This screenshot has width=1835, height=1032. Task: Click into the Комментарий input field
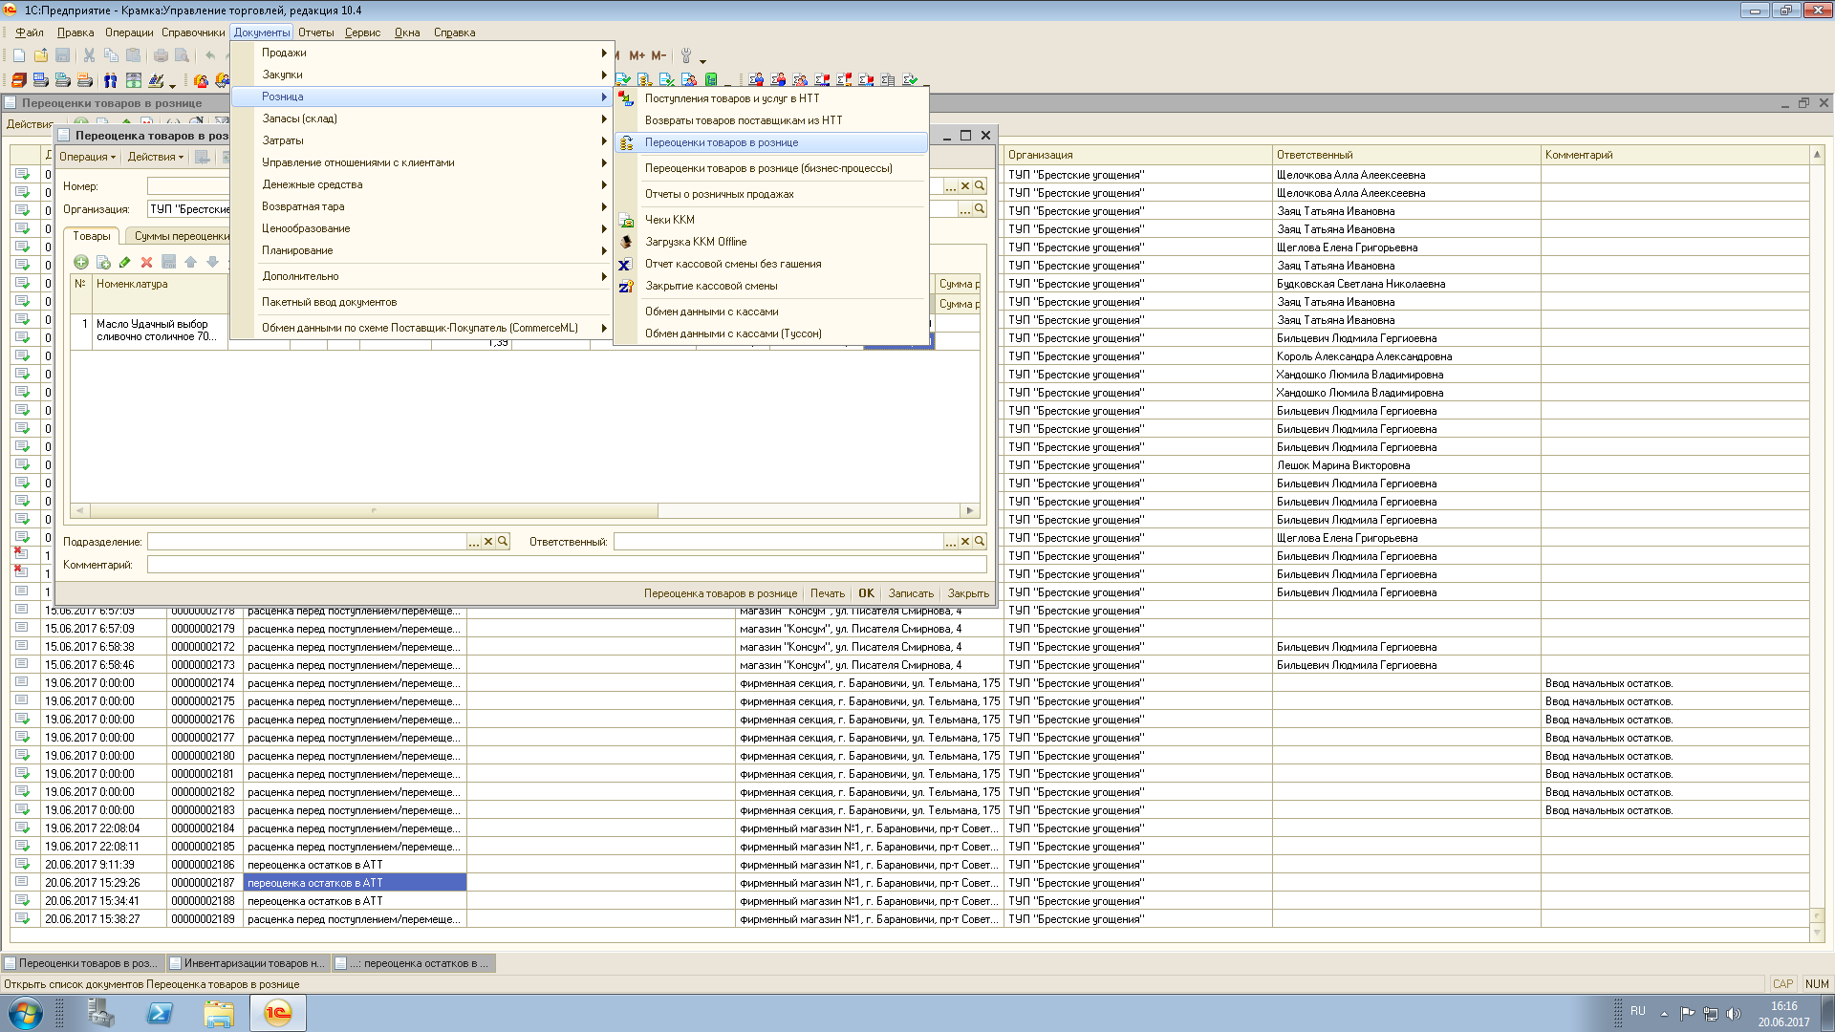coord(567,565)
